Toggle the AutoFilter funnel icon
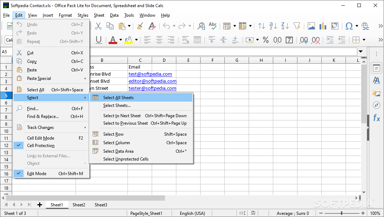The image size is (384, 217). coord(297,26)
